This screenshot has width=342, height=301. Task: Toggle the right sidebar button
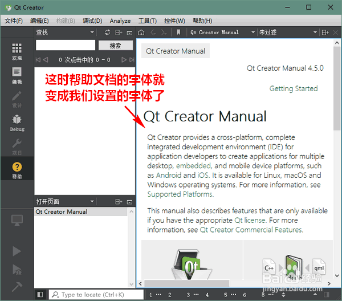pyautogui.click(x=327, y=295)
